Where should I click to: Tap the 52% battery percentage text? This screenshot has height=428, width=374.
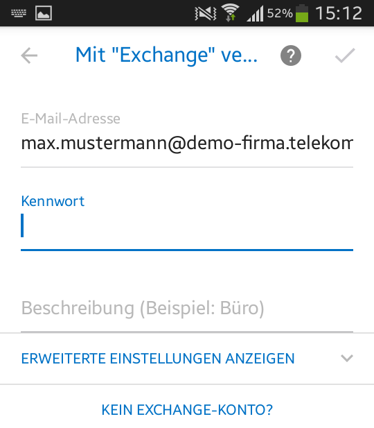(x=280, y=12)
